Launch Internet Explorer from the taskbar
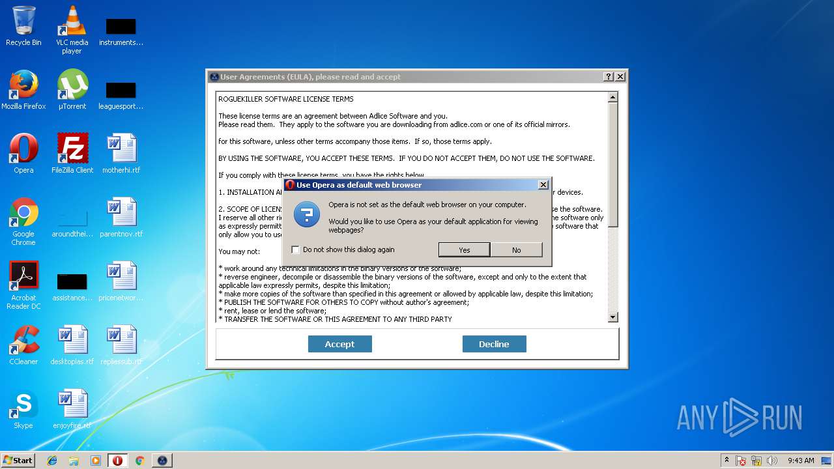The width and height of the screenshot is (834, 469). 52,461
